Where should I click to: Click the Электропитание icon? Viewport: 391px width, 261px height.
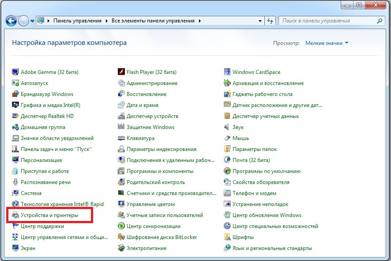click(x=121, y=248)
